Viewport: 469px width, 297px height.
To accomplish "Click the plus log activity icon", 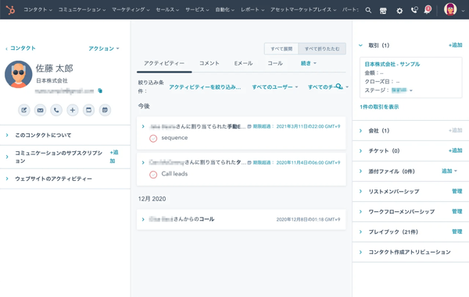I will click(73, 110).
